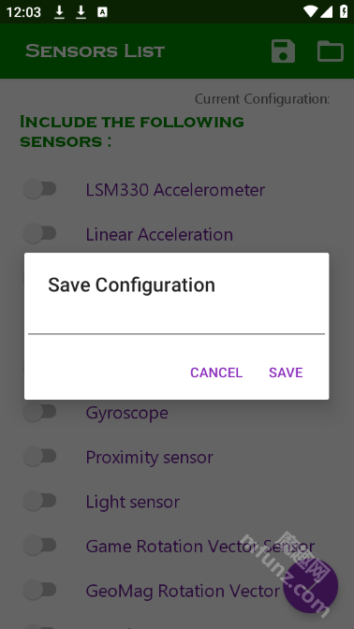
Task: Enable the Proximity sensor switch
Action: coord(39,457)
